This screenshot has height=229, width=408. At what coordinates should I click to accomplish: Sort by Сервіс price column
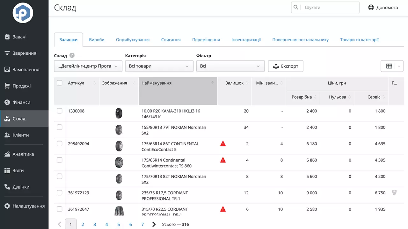tap(384, 97)
